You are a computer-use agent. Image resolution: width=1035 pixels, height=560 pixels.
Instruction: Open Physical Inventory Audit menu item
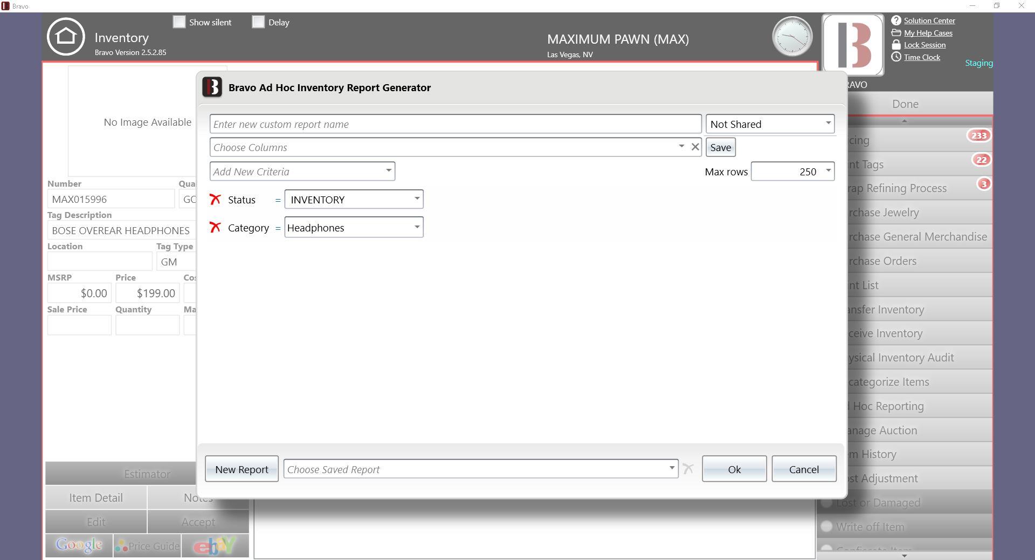(919, 358)
